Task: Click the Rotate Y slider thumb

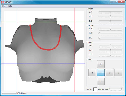Action: (x=99, y=33)
